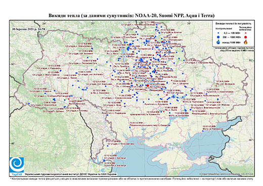Click the 30 березня 2021 date stamp
The image size is (263, 186).
pos(28,29)
